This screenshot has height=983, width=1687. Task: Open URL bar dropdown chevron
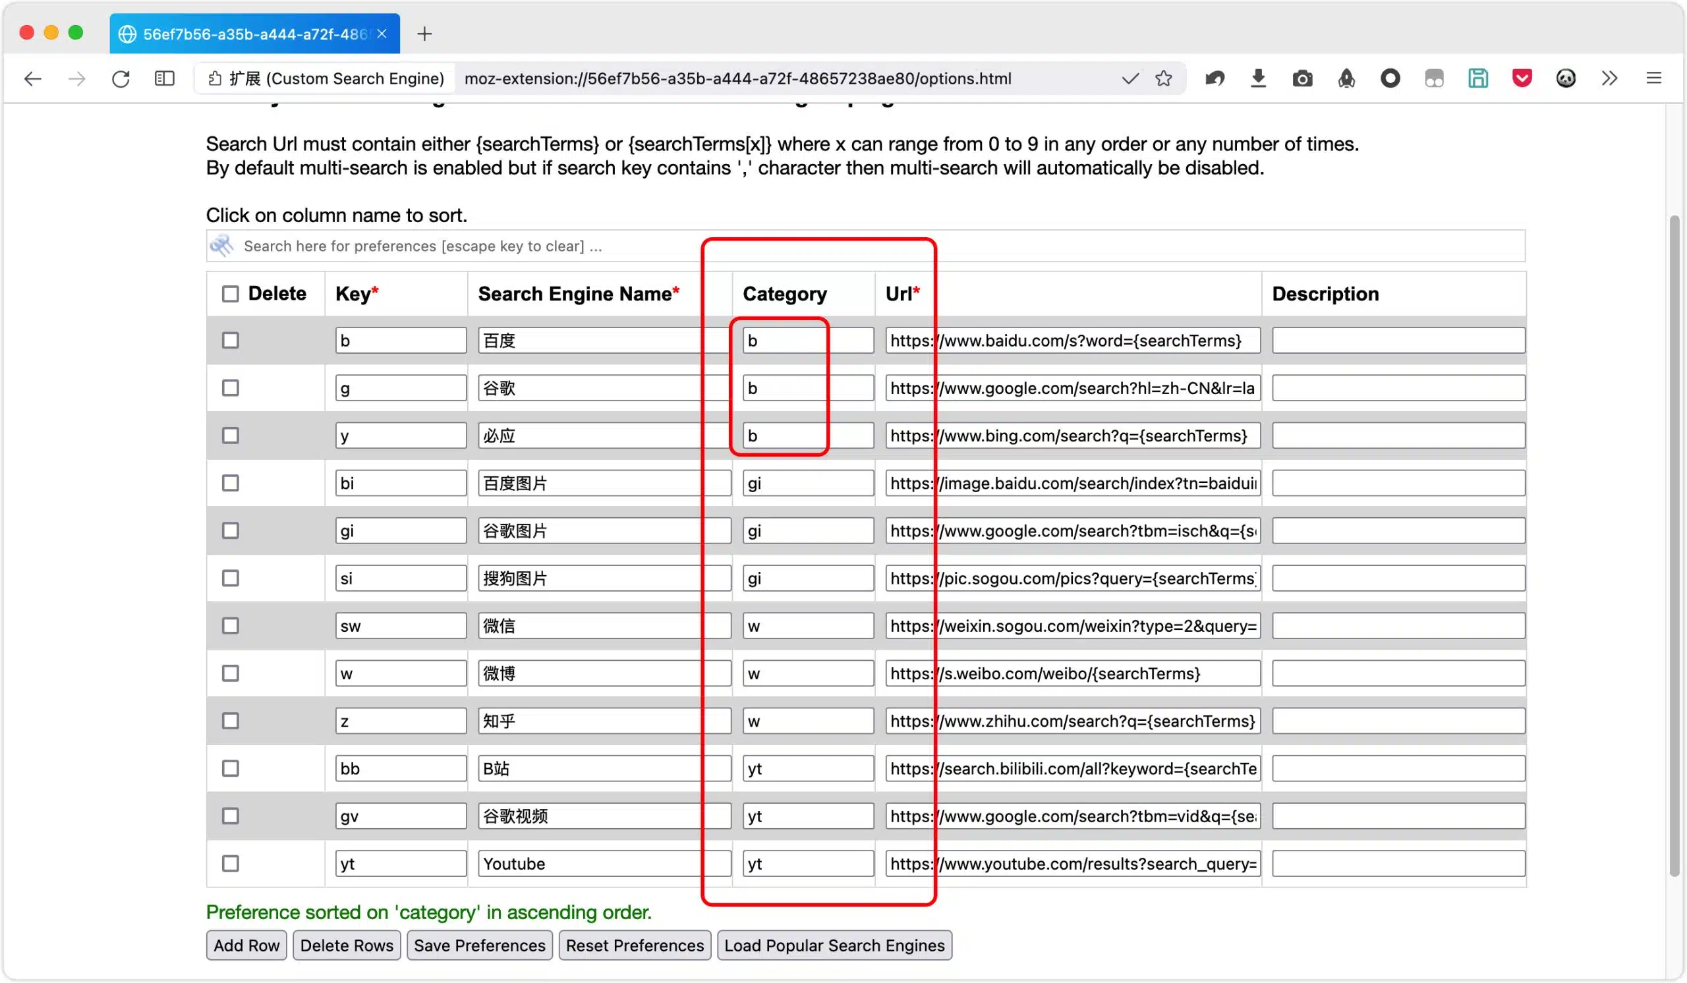[x=1130, y=79]
